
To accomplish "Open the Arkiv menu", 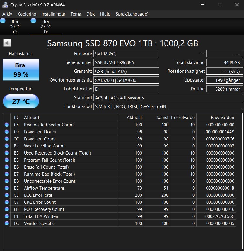I will click(x=7, y=14).
